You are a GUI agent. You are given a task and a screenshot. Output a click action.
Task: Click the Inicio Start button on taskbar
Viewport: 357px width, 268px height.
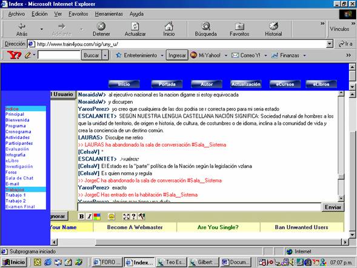[x=14, y=262]
